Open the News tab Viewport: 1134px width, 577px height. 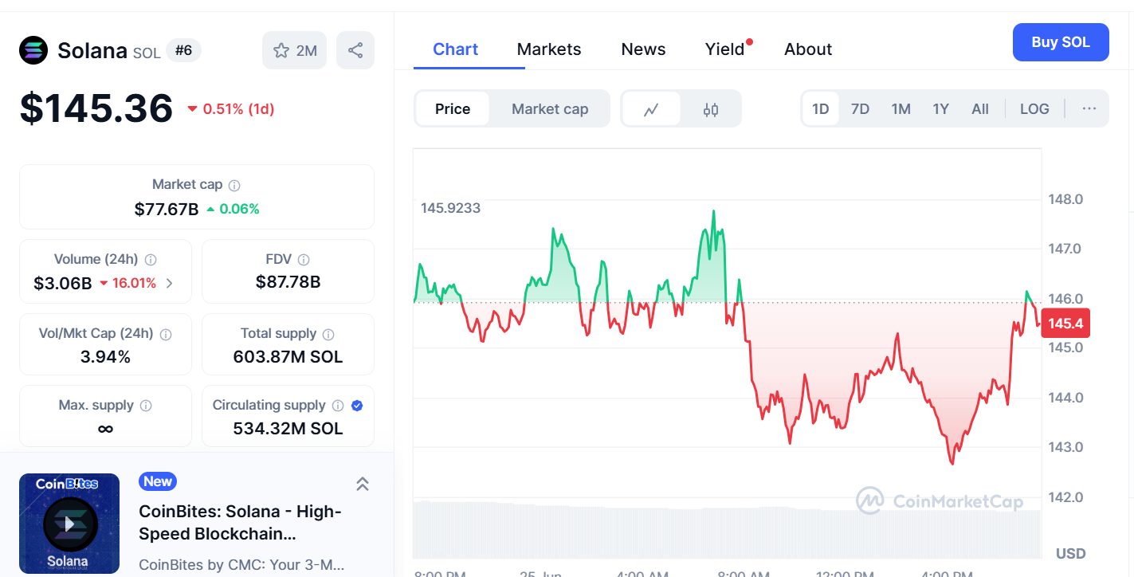[643, 49]
